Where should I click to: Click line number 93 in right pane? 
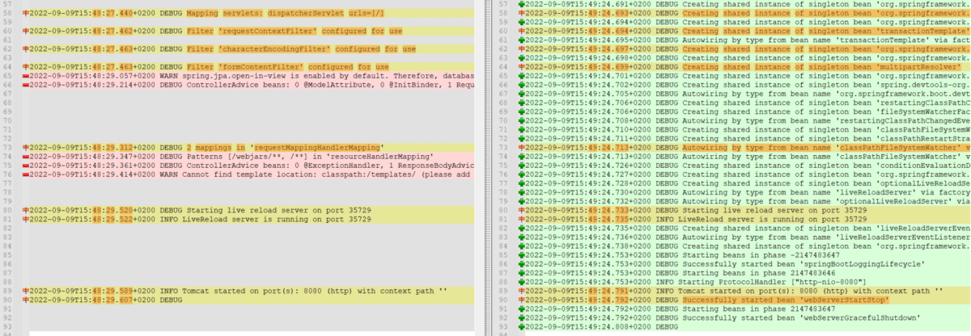click(502, 326)
